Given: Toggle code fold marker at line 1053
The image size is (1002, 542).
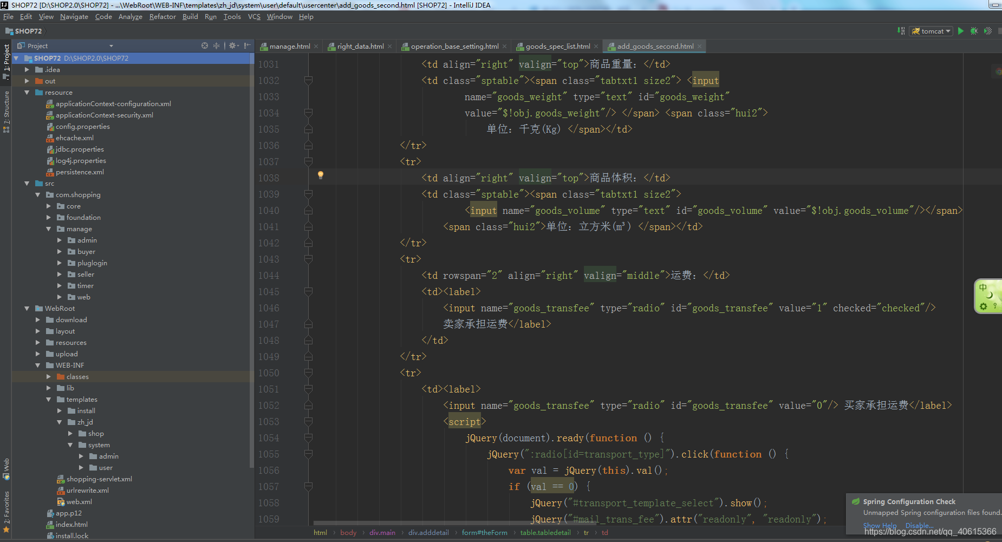Looking at the screenshot, I should coord(308,422).
